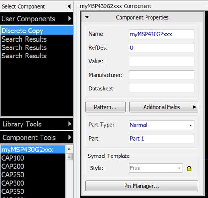The width and height of the screenshot is (208, 198).
Task: Select the CAP200 component
Action: click(33, 167)
